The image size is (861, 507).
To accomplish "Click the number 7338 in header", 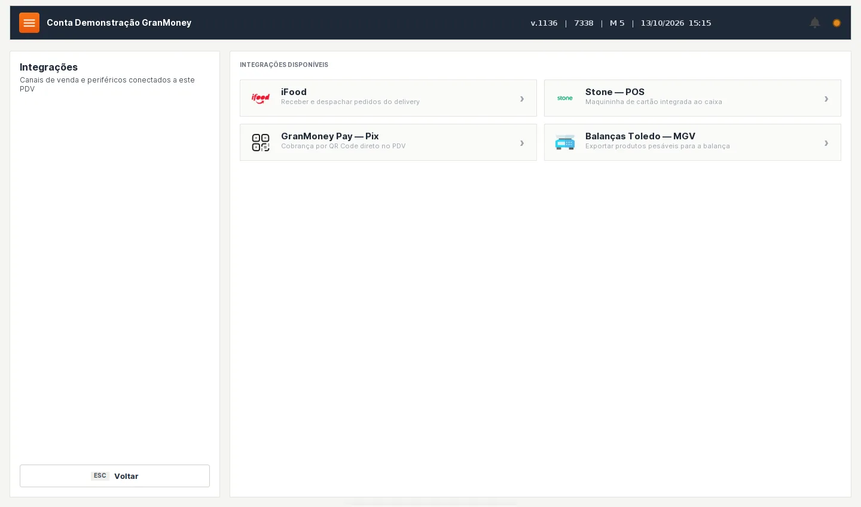I will coord(584,23).
